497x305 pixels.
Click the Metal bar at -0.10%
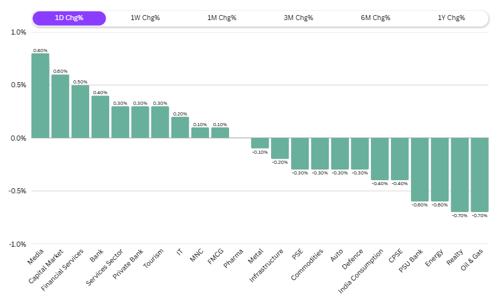click(x=260, y=143)
